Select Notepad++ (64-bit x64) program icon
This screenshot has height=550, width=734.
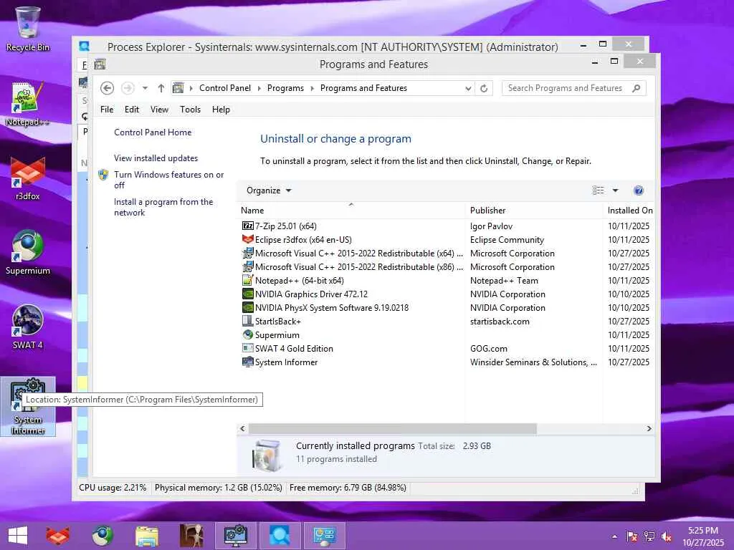[x=247, y=280]
